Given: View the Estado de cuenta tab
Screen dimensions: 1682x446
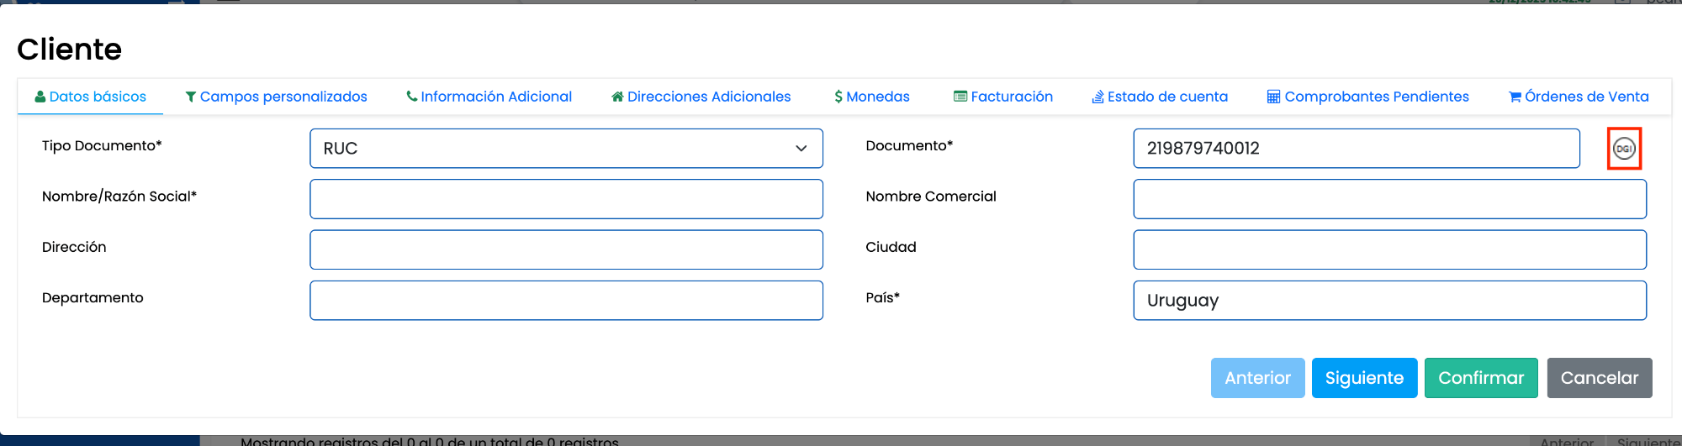Looking at the screenshot, I should coord(1160,97).
